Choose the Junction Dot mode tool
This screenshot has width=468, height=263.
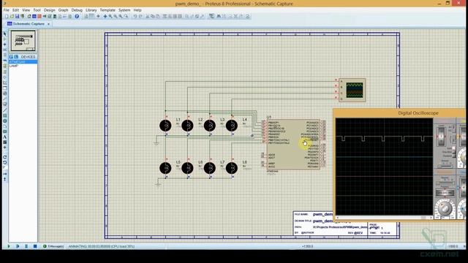(x=4, y=45)
